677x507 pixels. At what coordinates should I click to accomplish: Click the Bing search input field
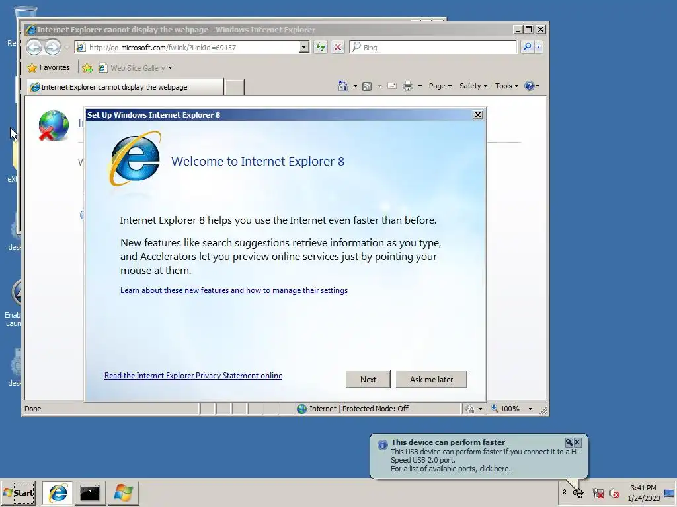(433, 47)
